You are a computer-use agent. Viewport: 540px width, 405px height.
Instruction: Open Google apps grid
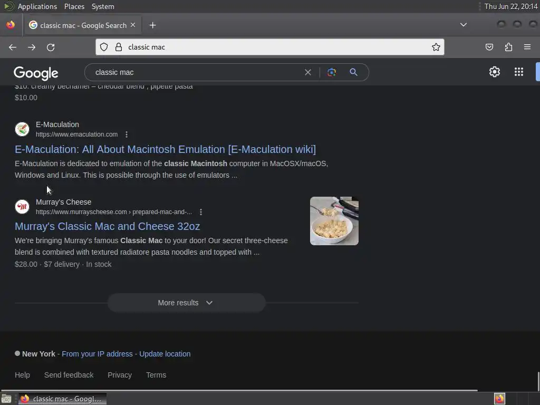pos(519,72)
